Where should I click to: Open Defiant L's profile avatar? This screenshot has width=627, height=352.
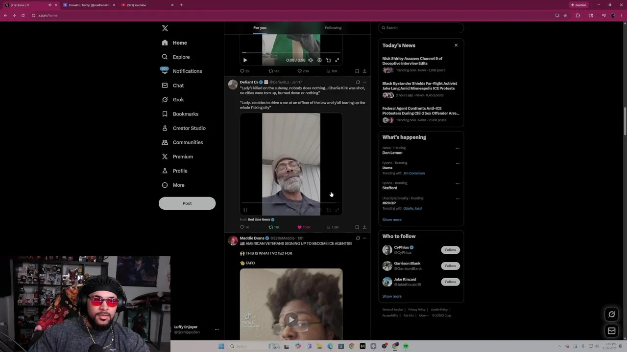(x=233, y=84)
